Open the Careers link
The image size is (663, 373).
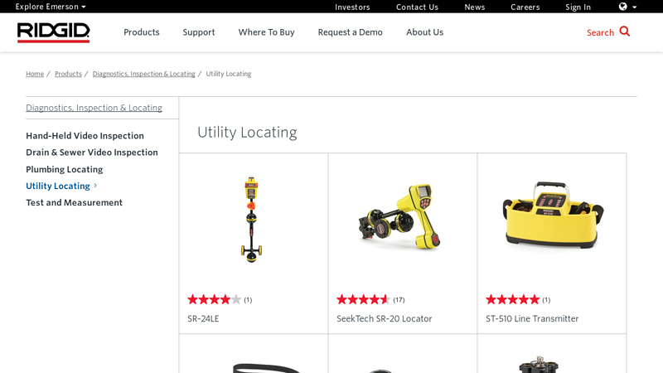(x=525, y=7)
